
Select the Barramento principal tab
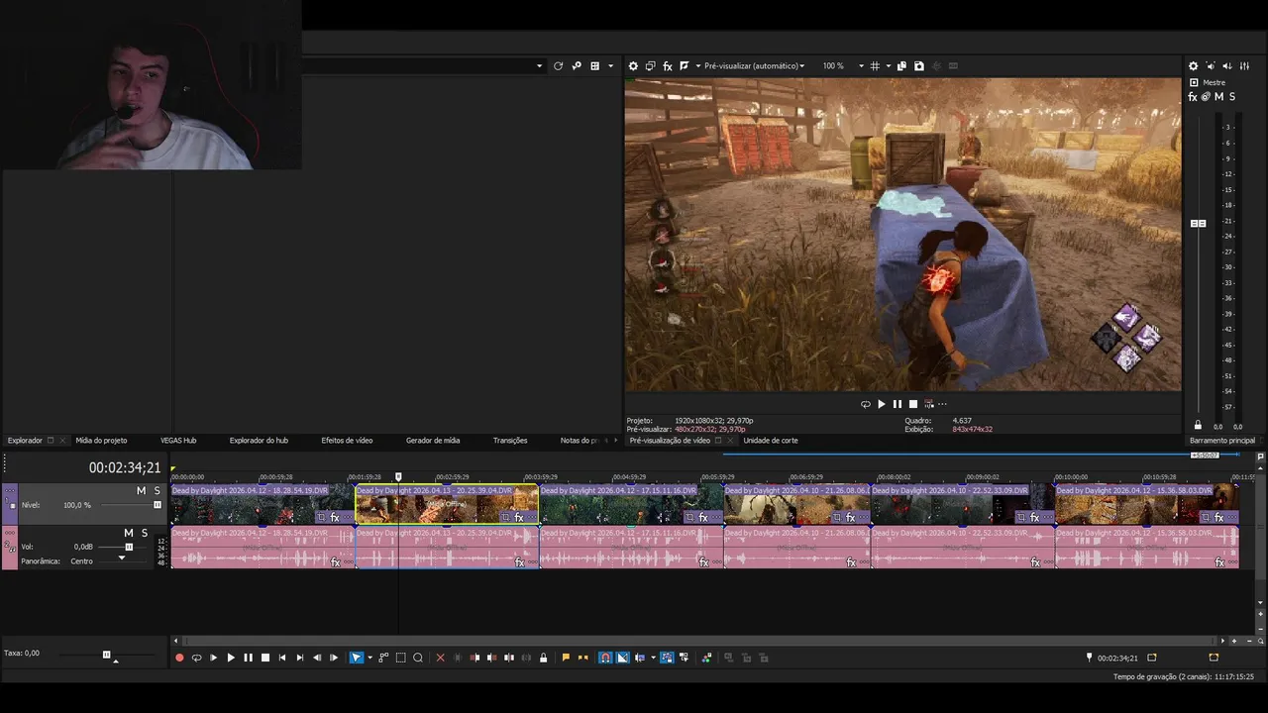pyautogui.click(x=1222, y=441)
